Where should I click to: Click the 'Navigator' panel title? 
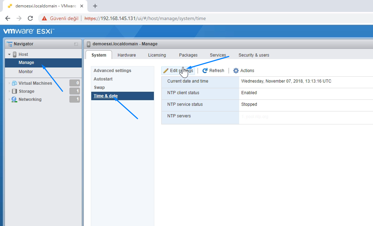pos(24,44)
